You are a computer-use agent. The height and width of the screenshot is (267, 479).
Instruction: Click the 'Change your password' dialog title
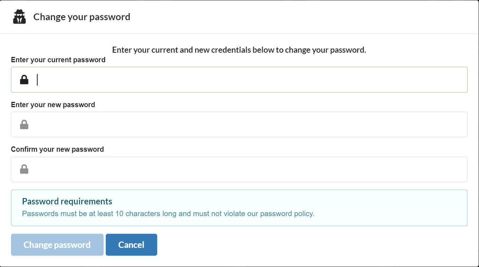tap(82, 17)
